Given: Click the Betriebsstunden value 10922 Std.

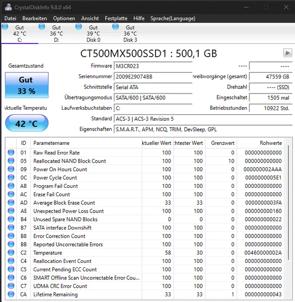Looking at the screenshot, I should [271, 108].
